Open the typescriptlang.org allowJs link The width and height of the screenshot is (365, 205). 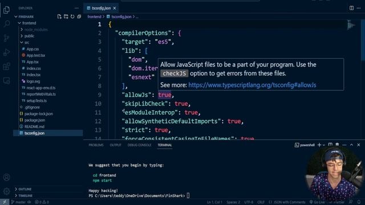(252, 85)
